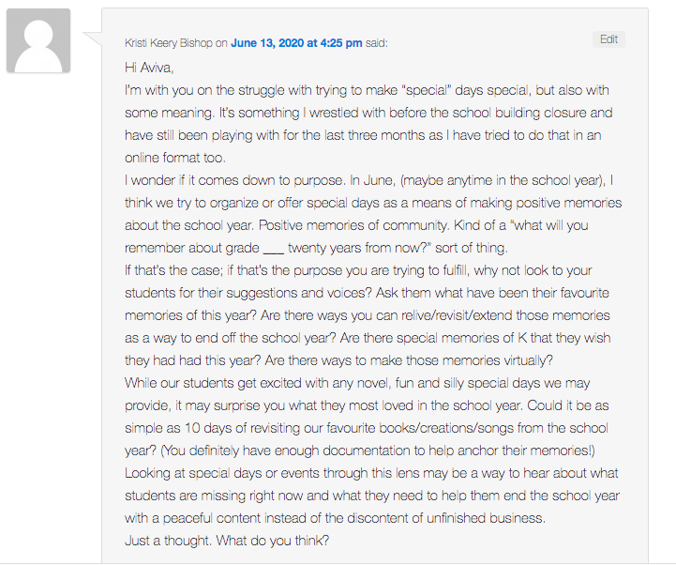Open the June 13, 2020 comment permalink
This screenshot has height=565, width=676.
[x=297, y=42]
